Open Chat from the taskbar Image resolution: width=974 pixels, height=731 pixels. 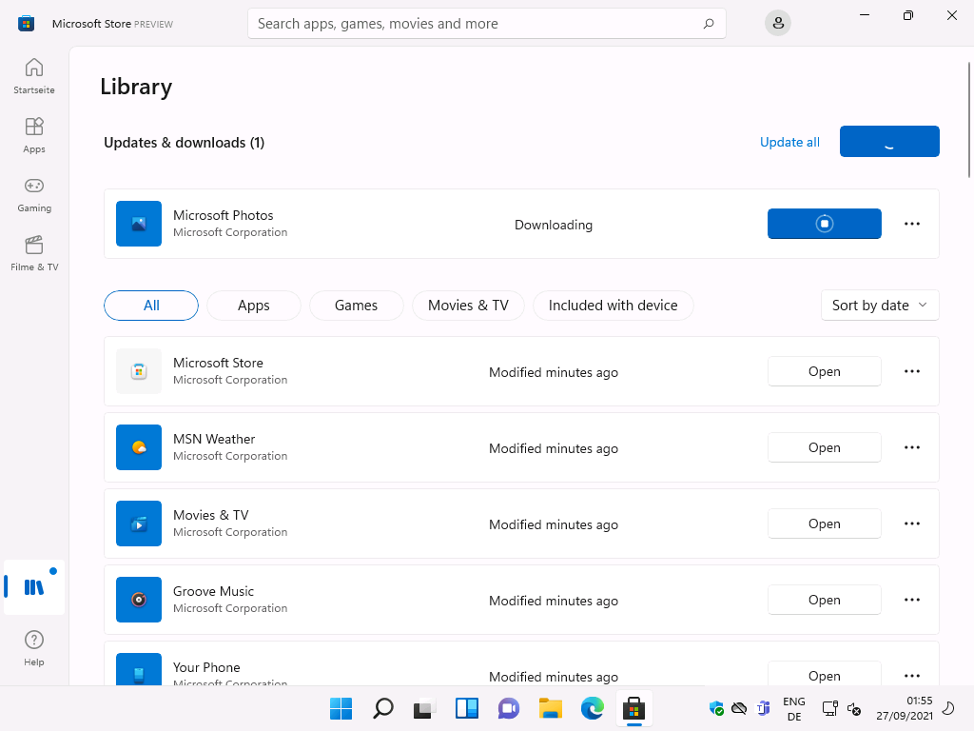[x=508, y=708]
